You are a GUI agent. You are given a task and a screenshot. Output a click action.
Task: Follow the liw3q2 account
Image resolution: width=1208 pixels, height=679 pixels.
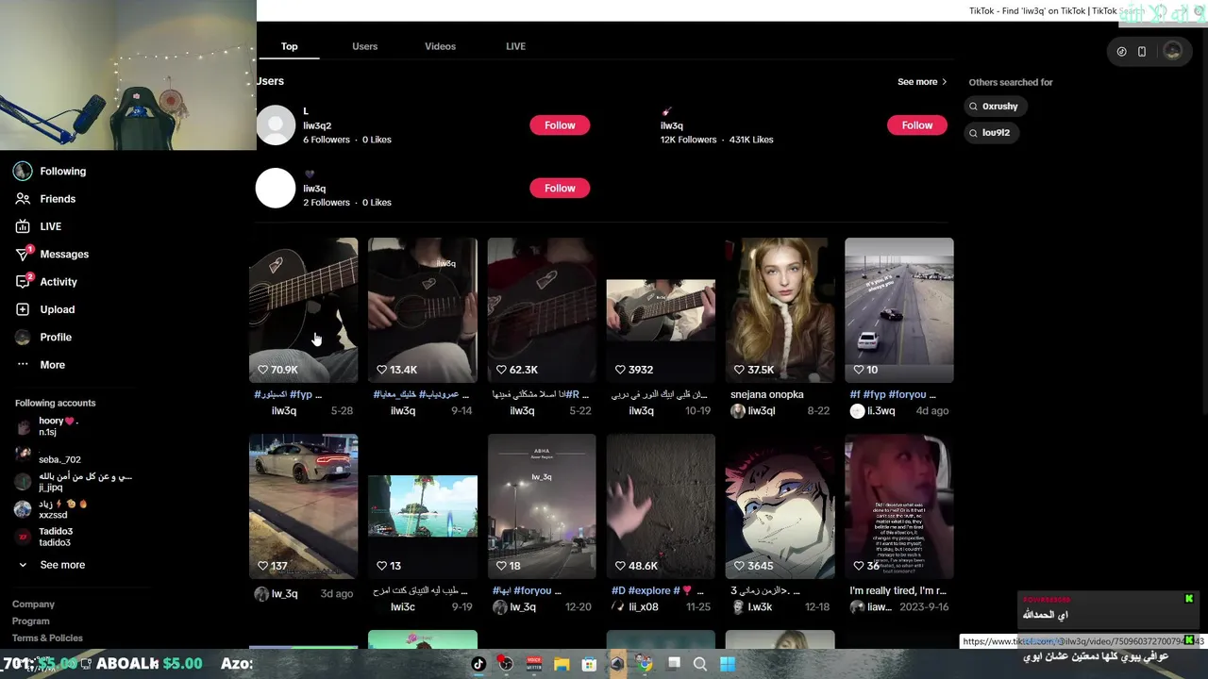click(560, 125)
